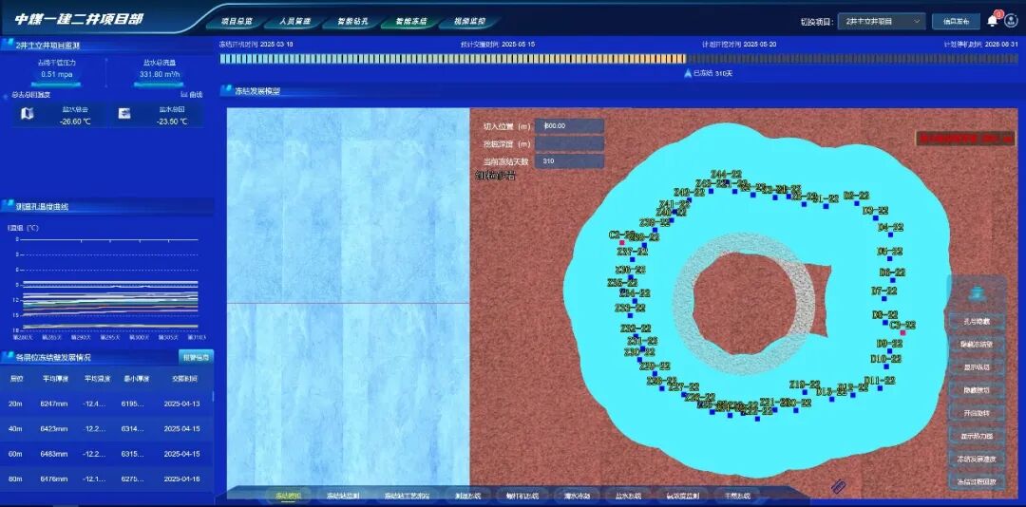Click the blue striped icon below the frozen zone
Viewport: 1026px width, 507px height.
839,487
